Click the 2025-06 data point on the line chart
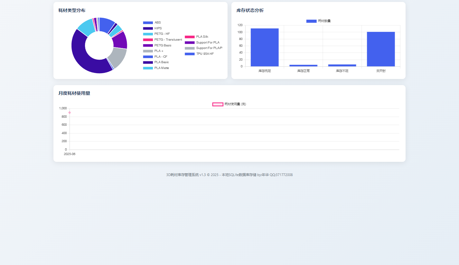Screen dimensions: 459x265 click(x=70, y=113)
